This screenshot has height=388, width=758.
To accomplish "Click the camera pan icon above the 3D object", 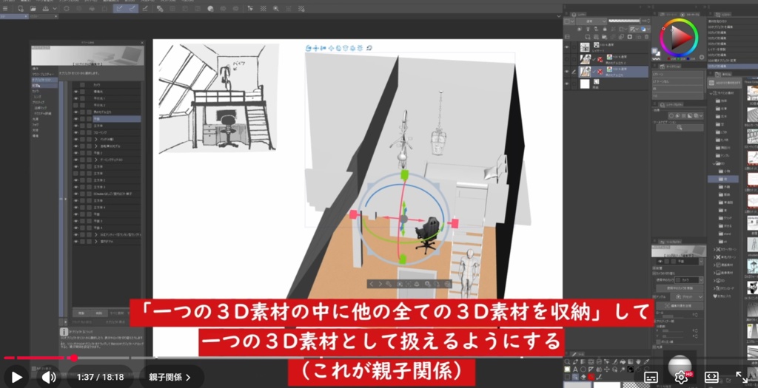I will click(x=315, y=48).
